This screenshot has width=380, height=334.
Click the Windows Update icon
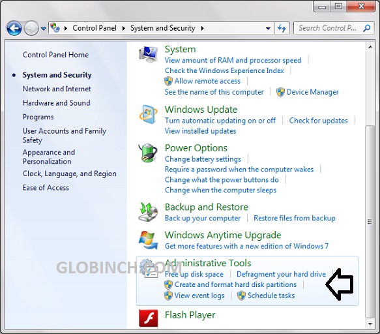pyautogui.click(x=149, y=114)
